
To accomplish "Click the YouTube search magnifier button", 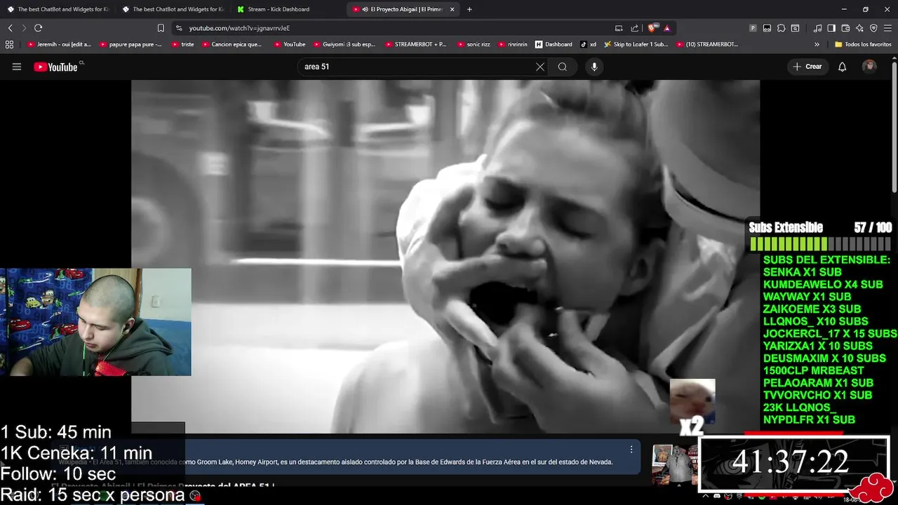I will 563,67.
